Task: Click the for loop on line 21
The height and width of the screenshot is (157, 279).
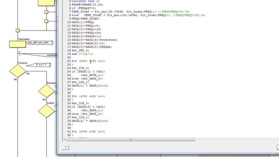Action: coord(88,61)
